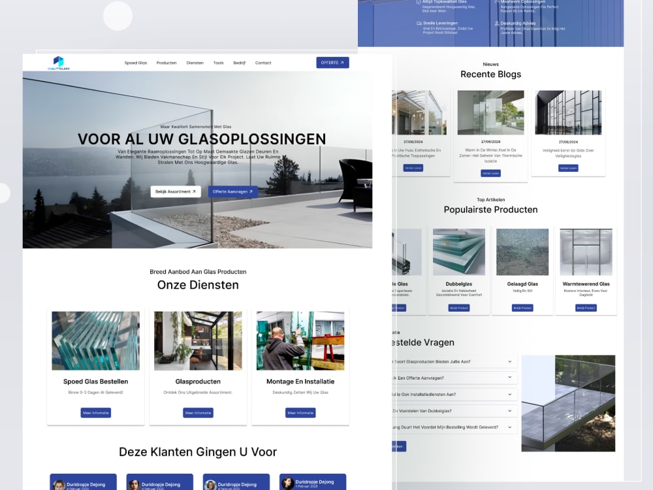653x490 pixels.
Task: Expand FAQ Een Offerte Aanvragen chevron
Action: (x=510, y=378)
